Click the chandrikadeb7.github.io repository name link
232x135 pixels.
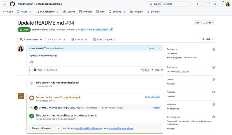tap(49, 4)
